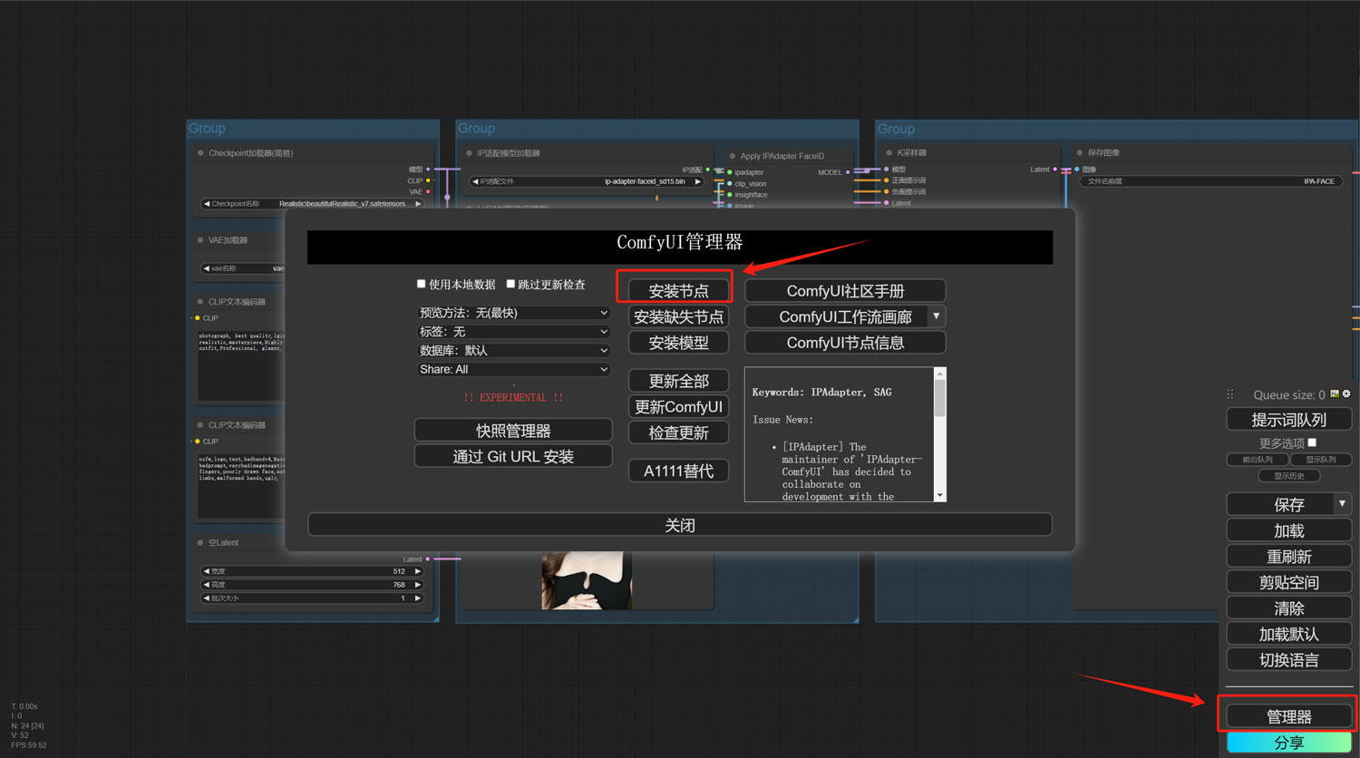Screen dimensions: 1360x758
Task: Toggle the 更多选项 checkbox
Action: 1312,442
